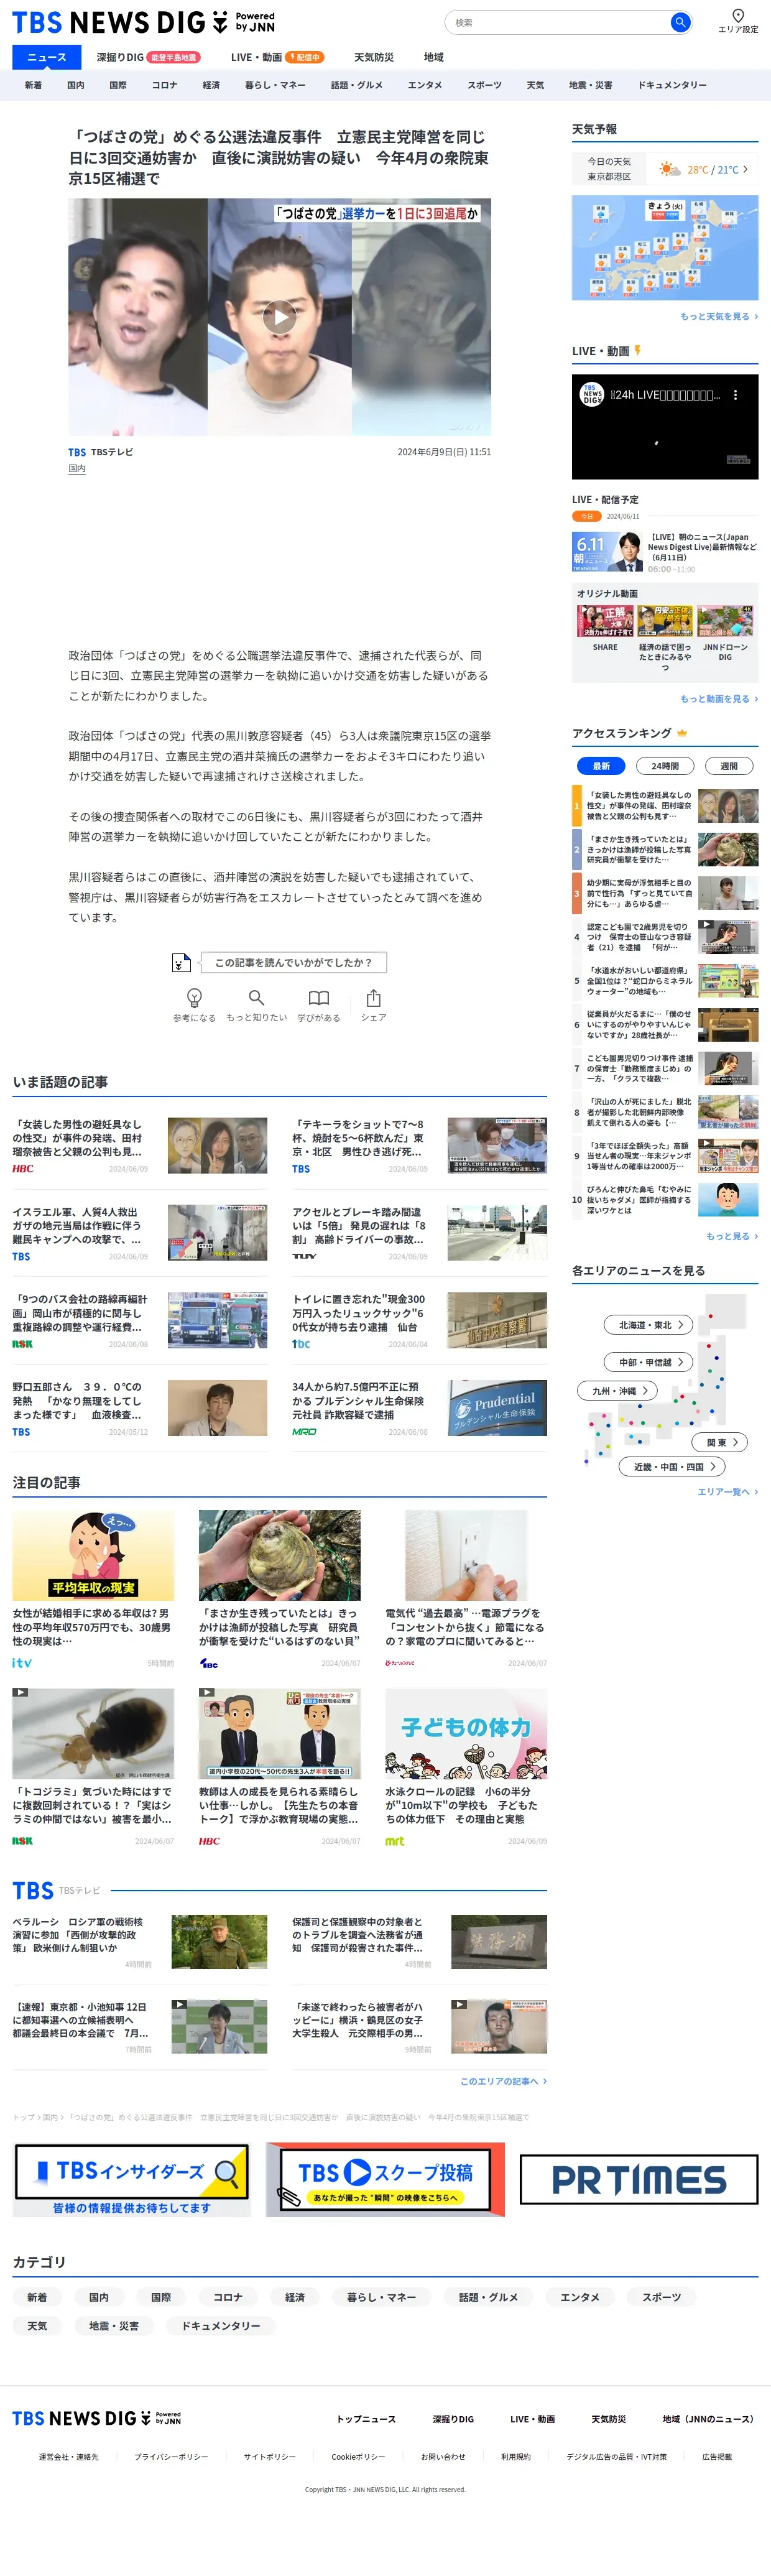Open エリア一覧へ link
The width and height of the screenshot is (771, 2576).
click(x=727, y=1492)
